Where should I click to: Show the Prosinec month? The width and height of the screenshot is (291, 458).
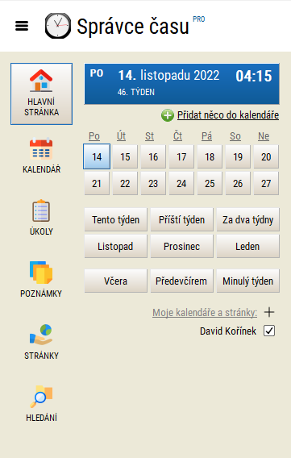[181, 246]
